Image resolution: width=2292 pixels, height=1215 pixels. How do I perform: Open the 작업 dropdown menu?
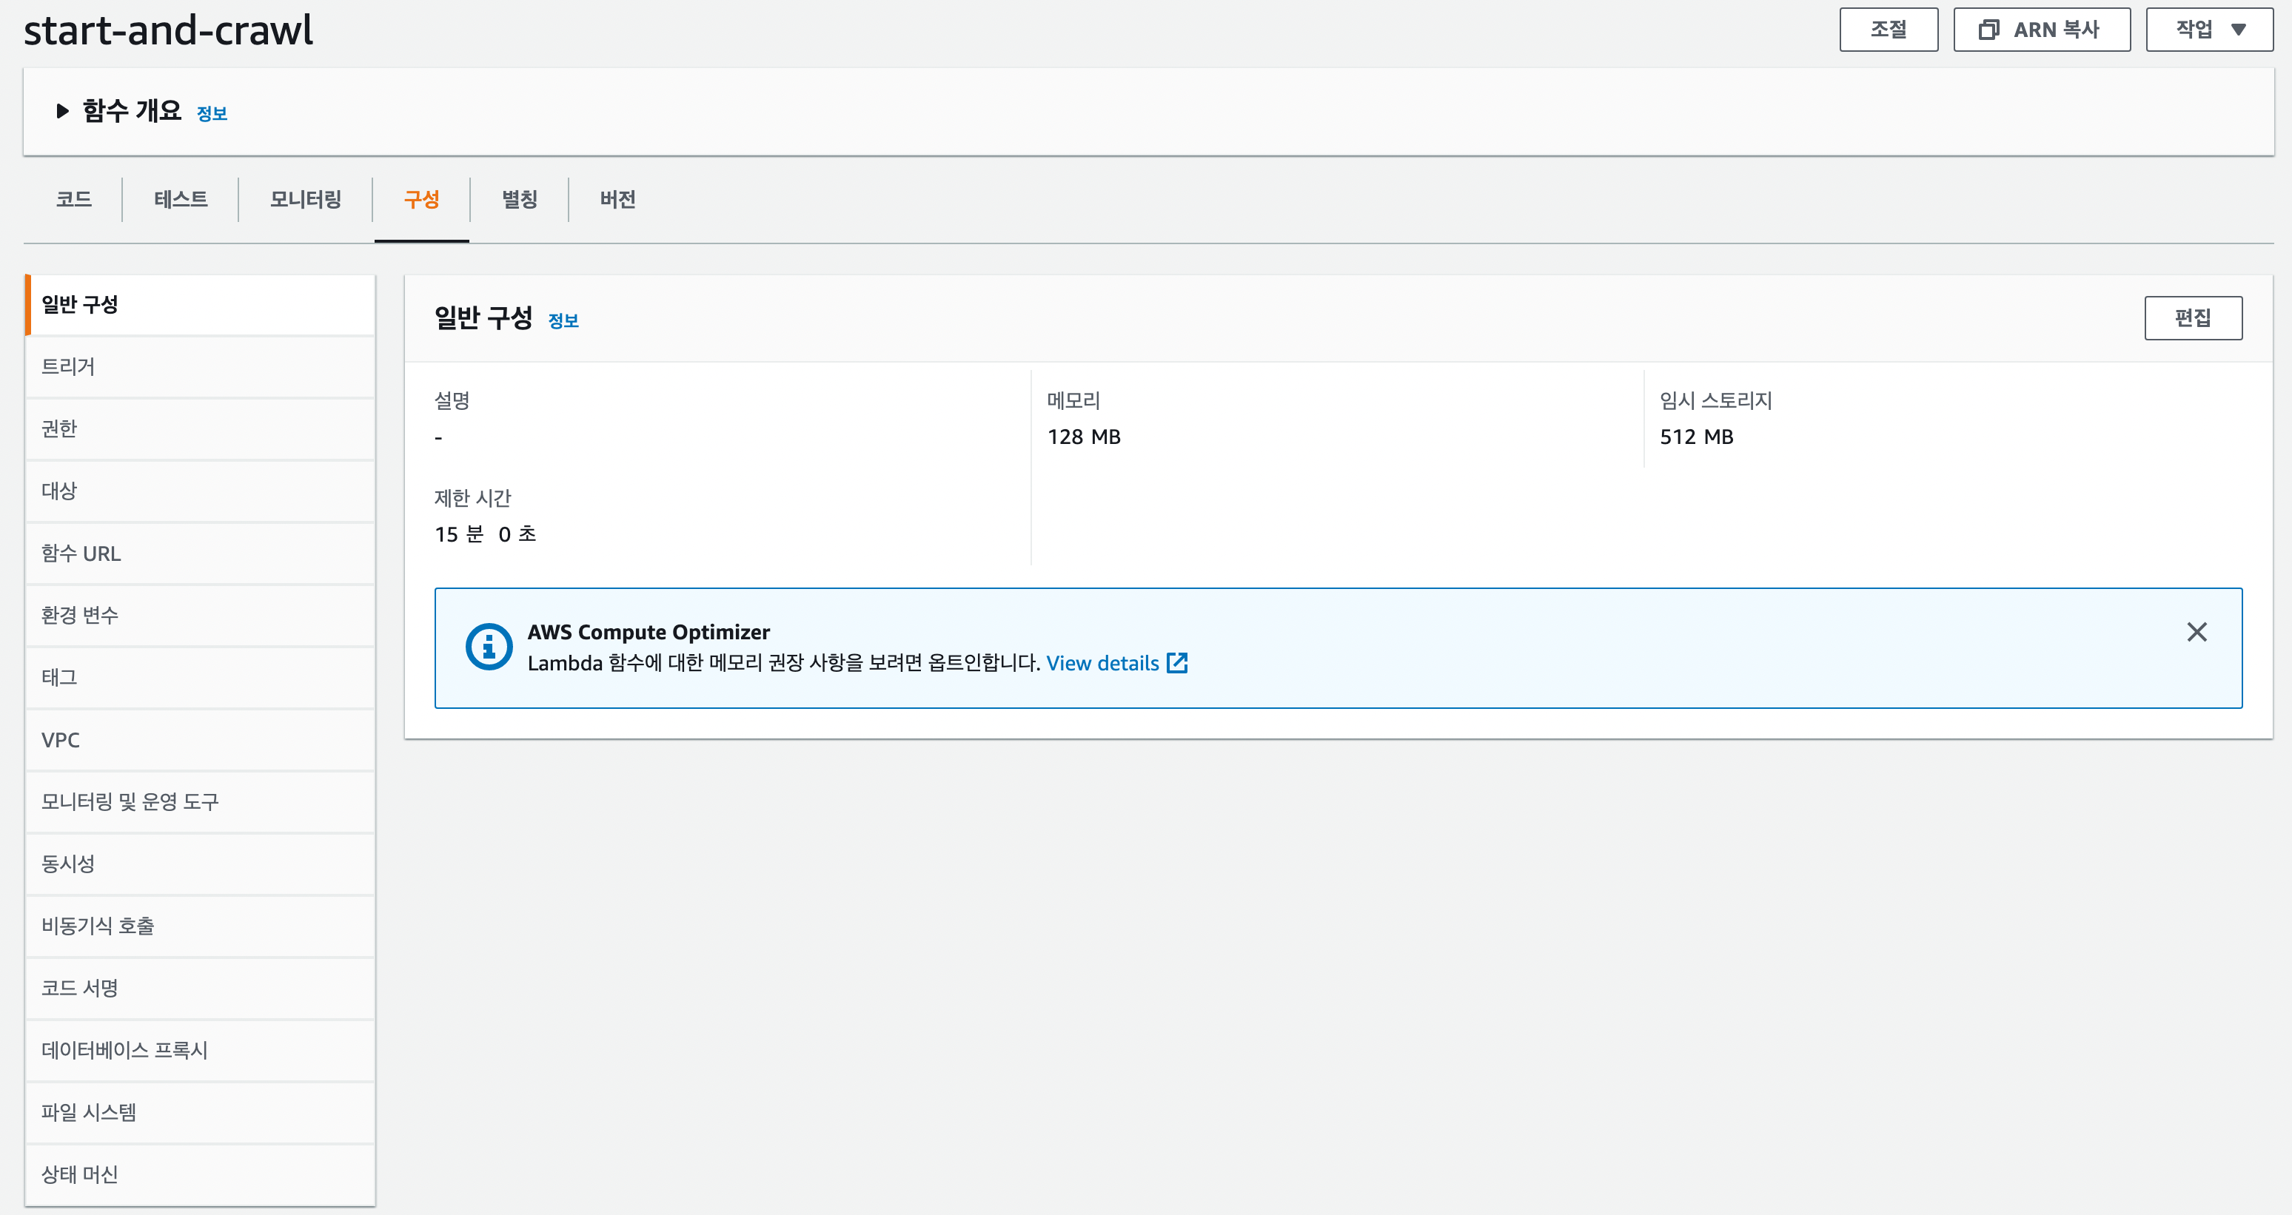tap(2208, 30)
